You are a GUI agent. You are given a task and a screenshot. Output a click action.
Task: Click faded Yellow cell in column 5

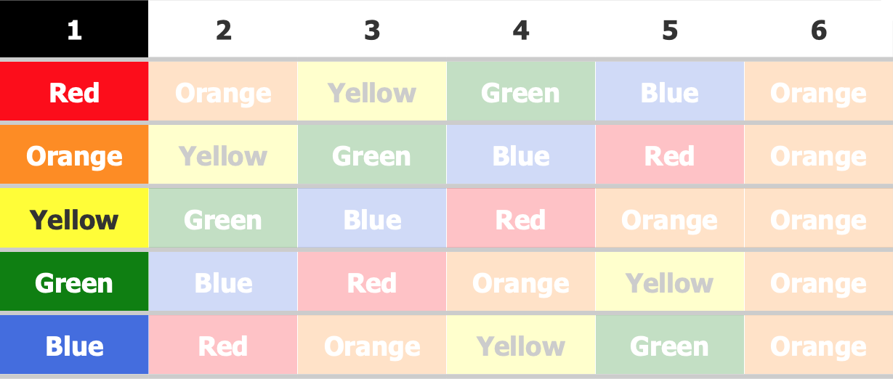tap(670, 282)
